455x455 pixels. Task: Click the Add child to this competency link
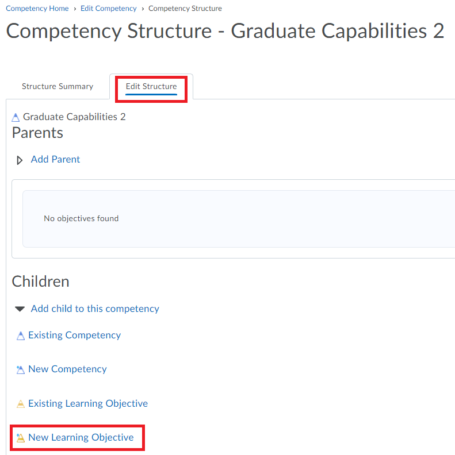tap(95, 309)
